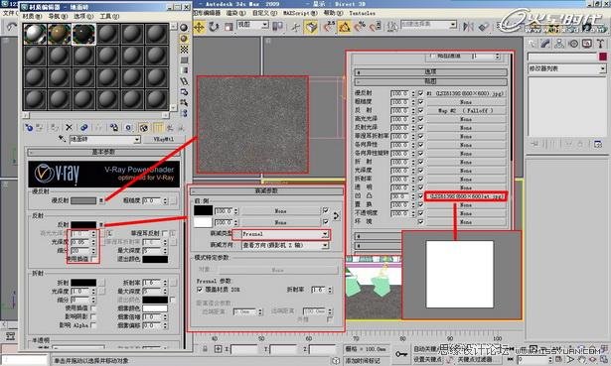Toggle the Backlight icon in material editor
The width and height of the screenshot is (611, 366).
pos(184,38)
